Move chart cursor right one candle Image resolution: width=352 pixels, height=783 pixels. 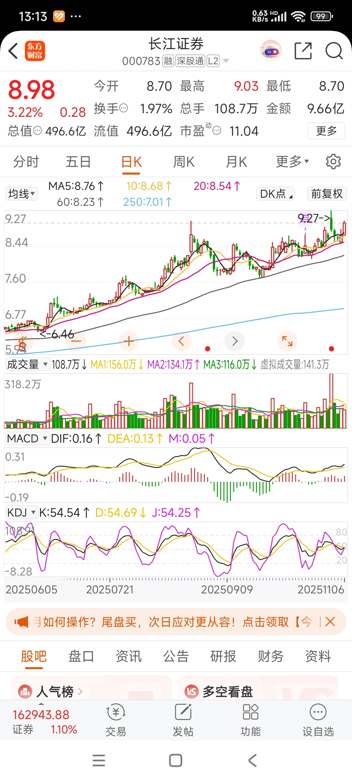(234, 341)
